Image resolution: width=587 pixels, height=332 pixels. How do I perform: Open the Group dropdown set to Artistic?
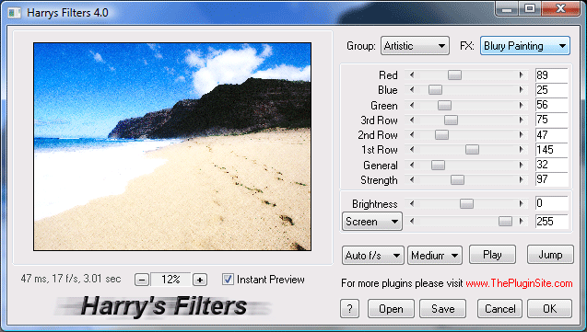tap(415, 46)
